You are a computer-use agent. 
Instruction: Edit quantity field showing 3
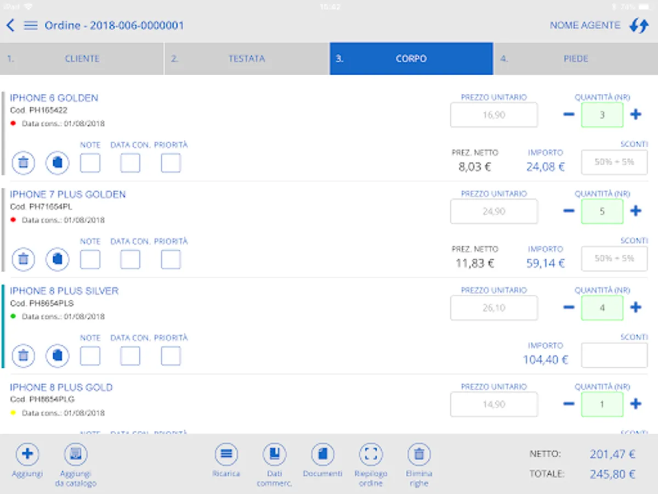(602, 115)
